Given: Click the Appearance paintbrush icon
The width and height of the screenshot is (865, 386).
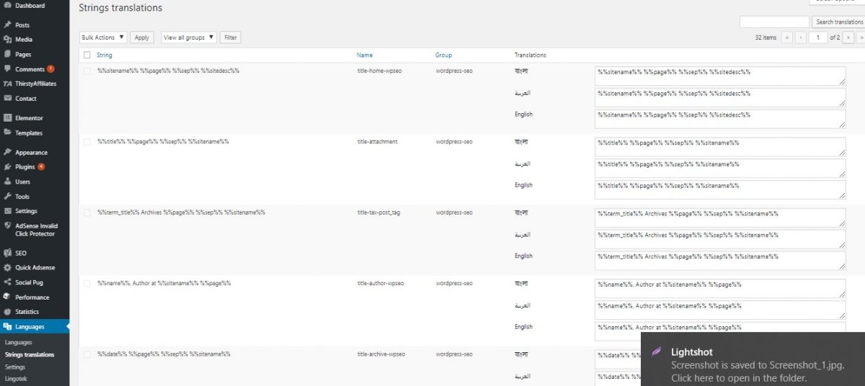Looking at the screenshot, I should click(x=7, y=153).
